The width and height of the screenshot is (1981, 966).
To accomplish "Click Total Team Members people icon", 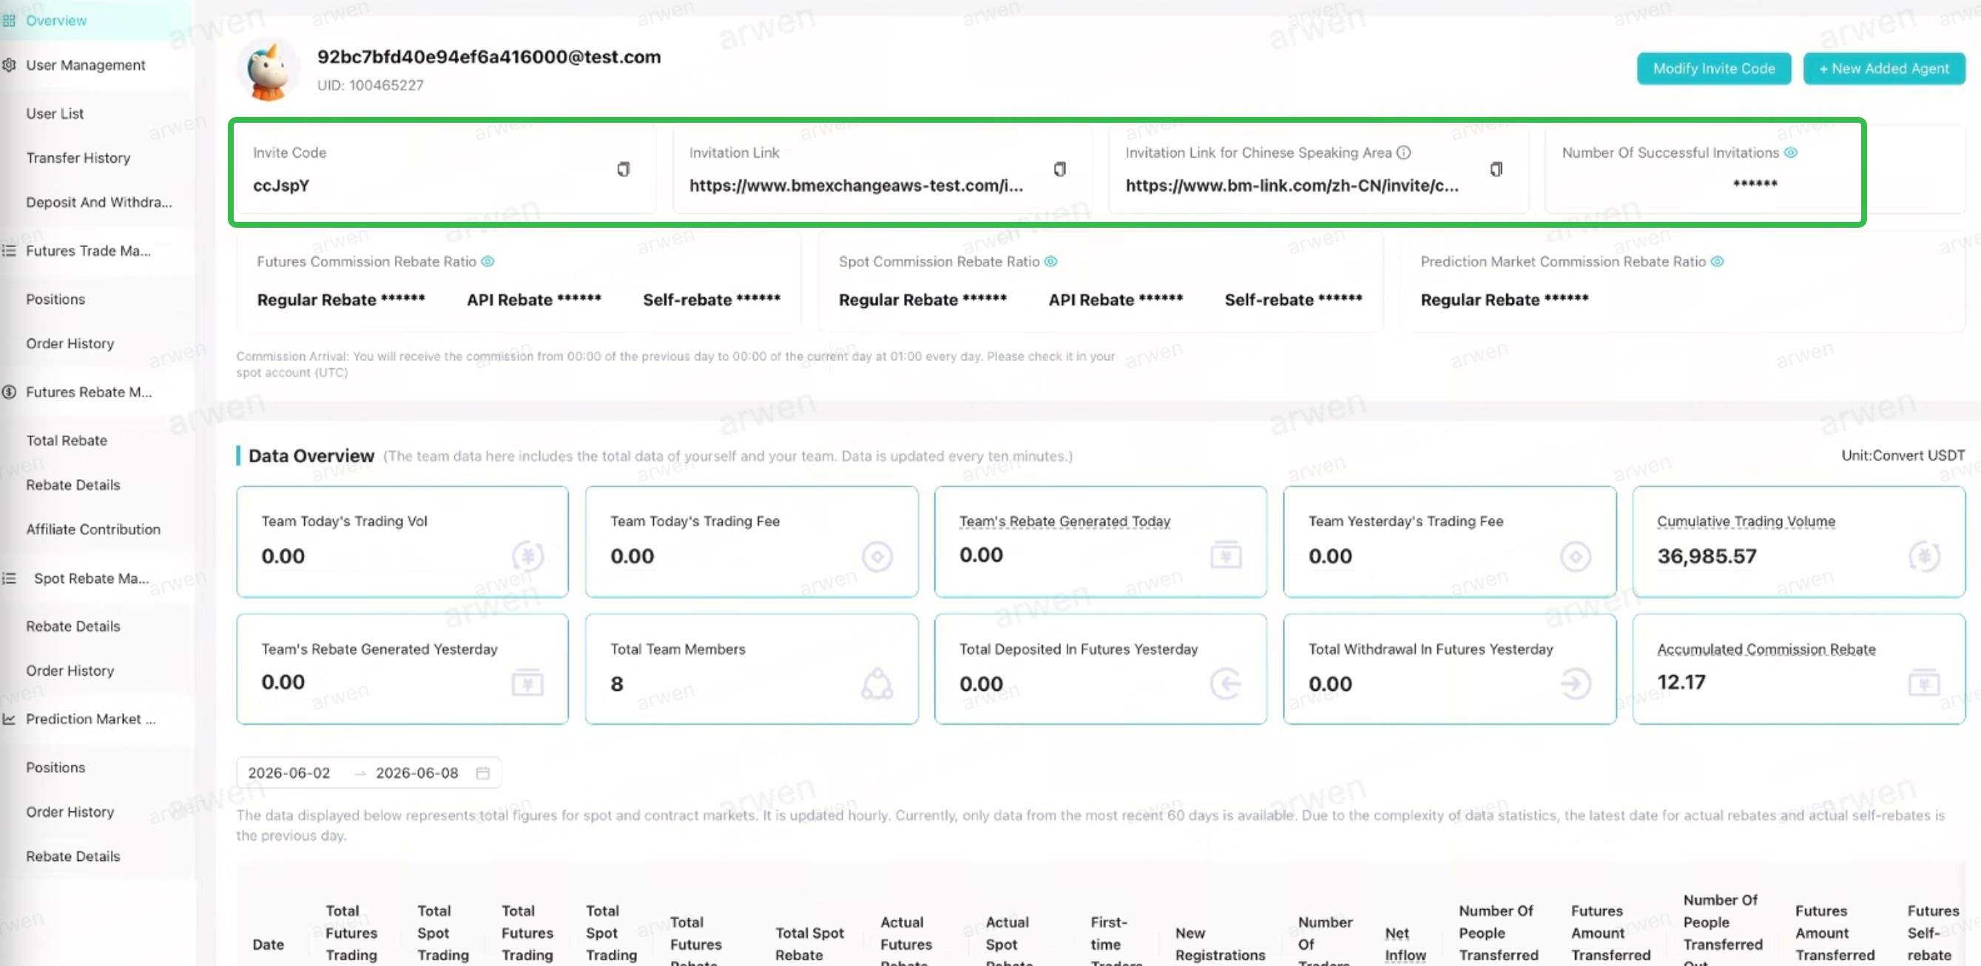I will click(877, 683).
